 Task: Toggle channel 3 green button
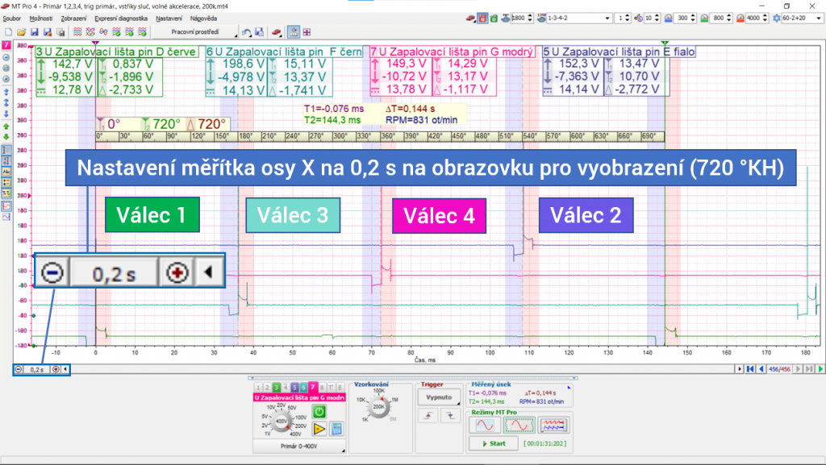pos(276,388)
